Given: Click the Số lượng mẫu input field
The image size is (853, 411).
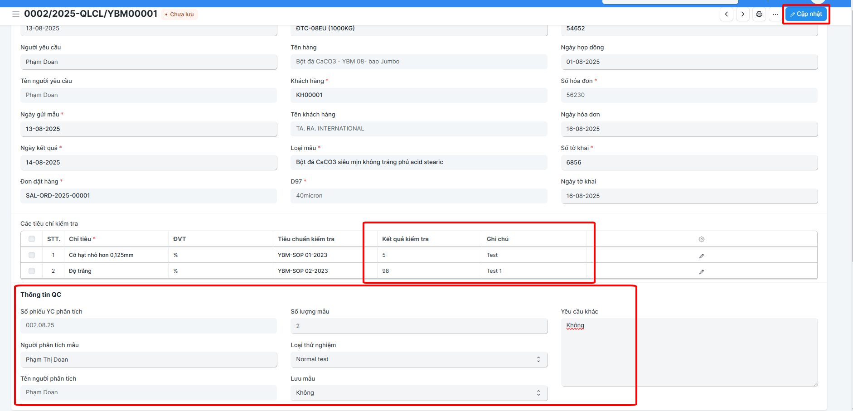Looking at the screenshot, I should (x=419, y=326).
